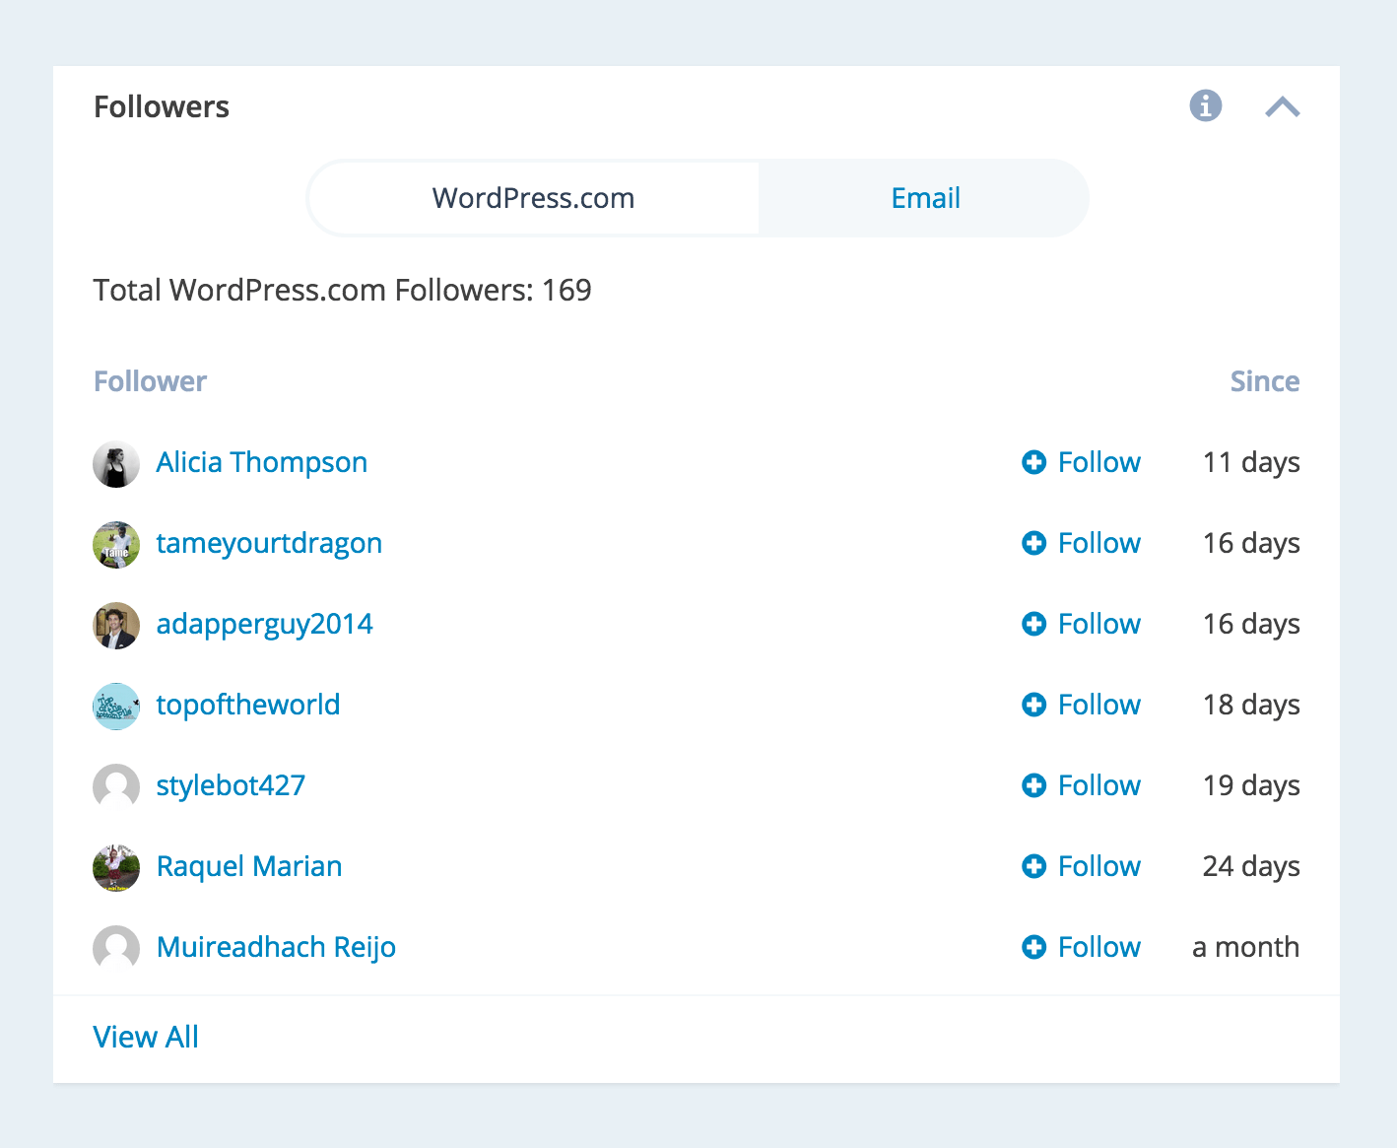Click the default avatar for stylebot427

click(x=116, y=787)
